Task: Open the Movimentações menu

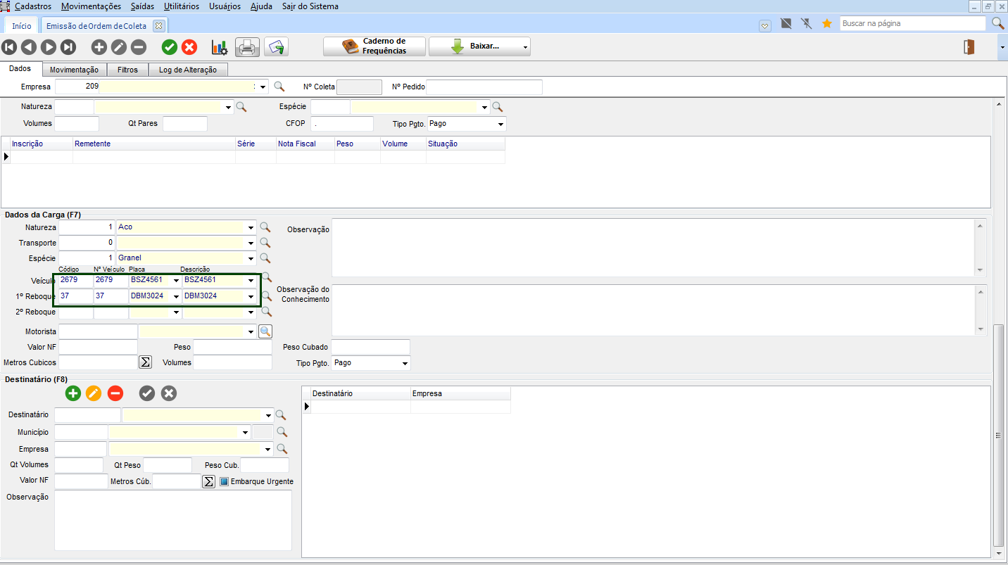Action: point(91,6)
